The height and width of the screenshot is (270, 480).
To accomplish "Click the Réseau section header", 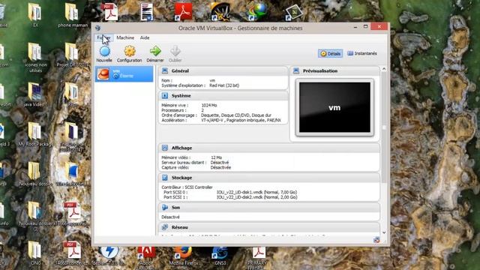I will pyautogui.click(x=269, y=227).
